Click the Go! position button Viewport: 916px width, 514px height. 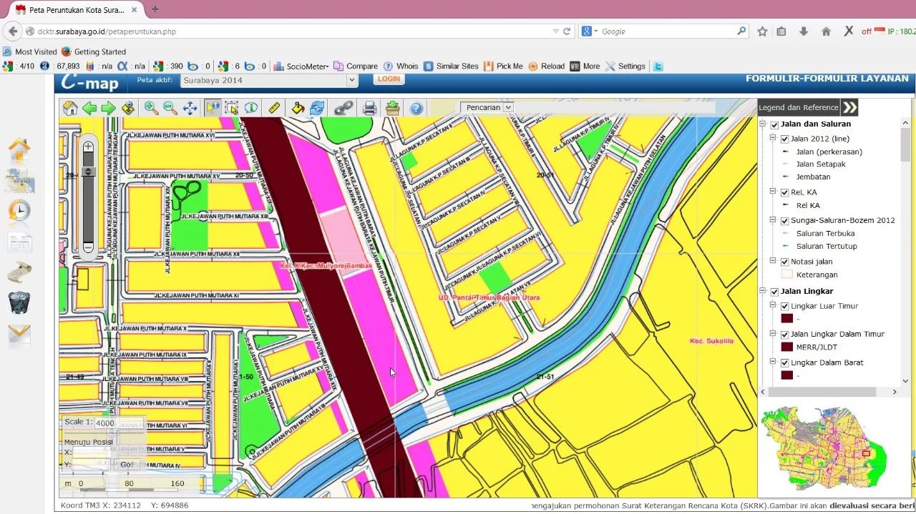point(127,465)
